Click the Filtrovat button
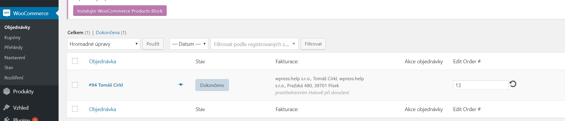 [313, 44]
